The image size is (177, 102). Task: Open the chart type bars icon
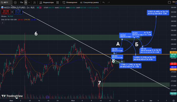coord(34,2)
